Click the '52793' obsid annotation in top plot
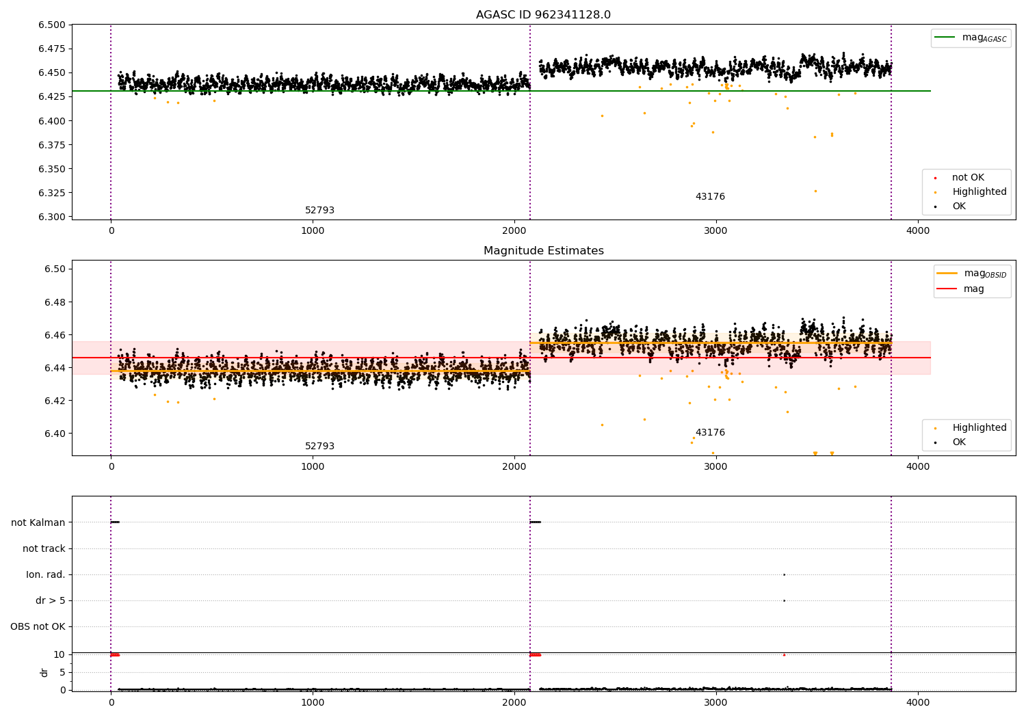Screen dimensions: 1026x718 coord(319,211)
